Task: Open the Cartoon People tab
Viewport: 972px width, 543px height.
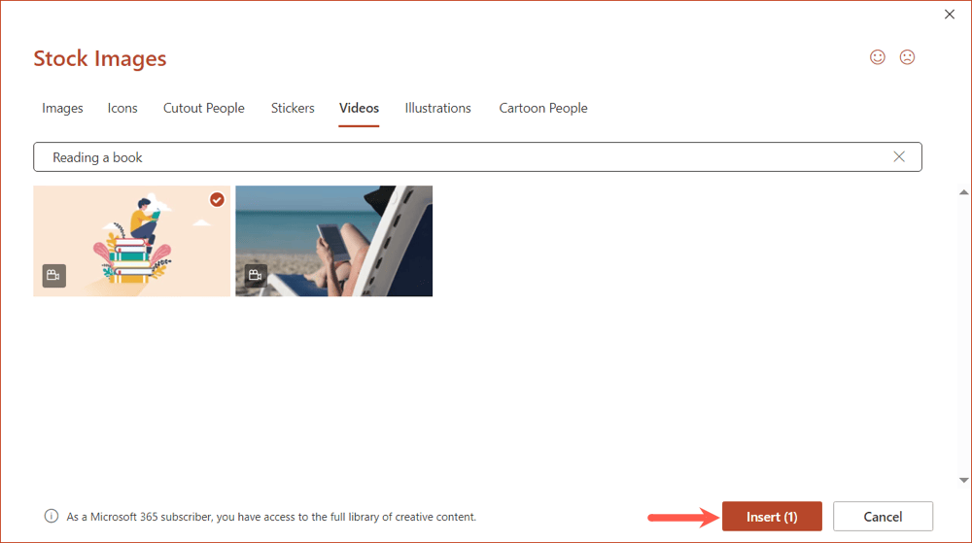Action: click(x=543, y=109)
